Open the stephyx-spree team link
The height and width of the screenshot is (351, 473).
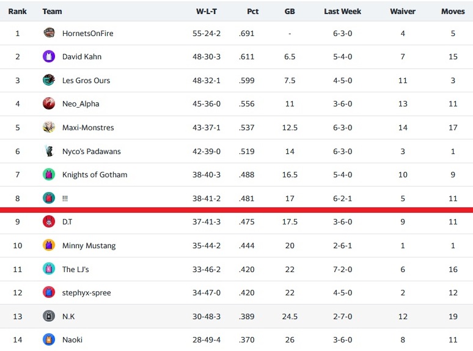87,293
